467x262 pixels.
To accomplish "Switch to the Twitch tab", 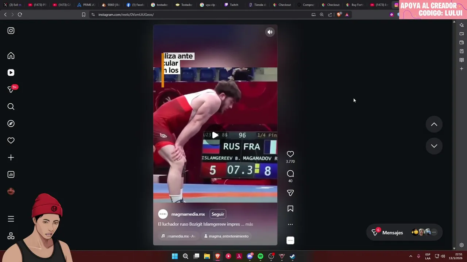I will click(232, 5).
